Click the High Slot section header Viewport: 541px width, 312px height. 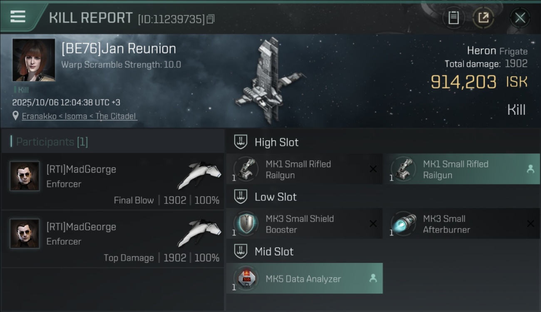(x=276, y=142)
